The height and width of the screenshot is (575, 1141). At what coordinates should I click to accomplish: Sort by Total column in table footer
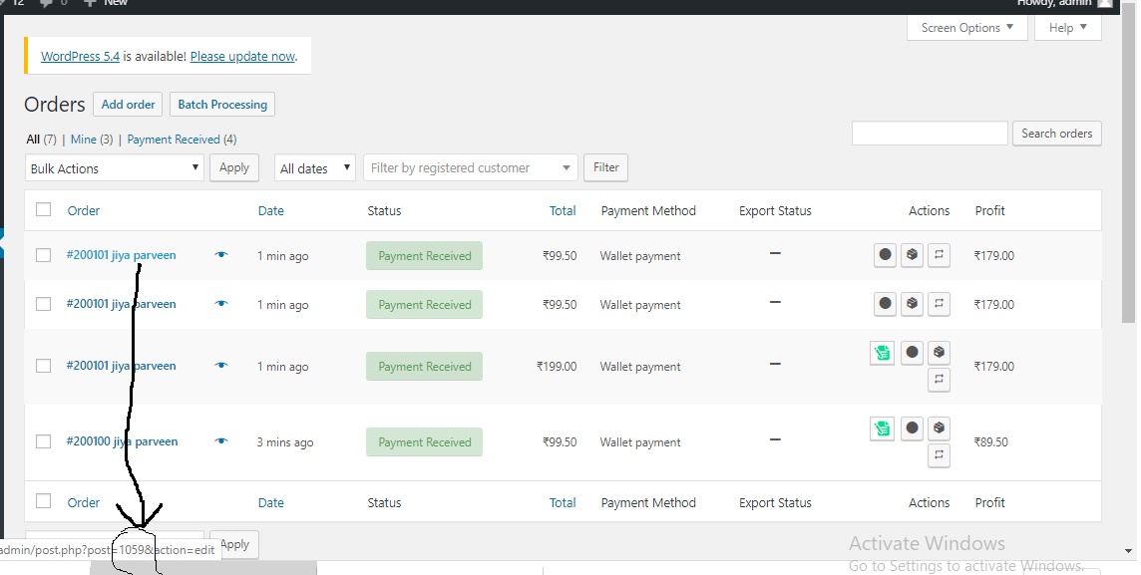[x=563, y=502]
